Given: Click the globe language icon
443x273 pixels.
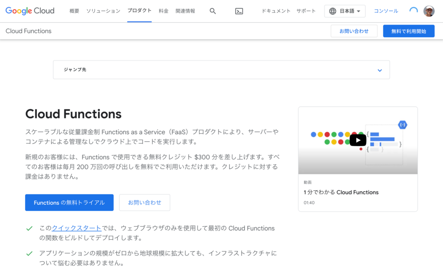Looking at the screenshot, I should 333,11.
